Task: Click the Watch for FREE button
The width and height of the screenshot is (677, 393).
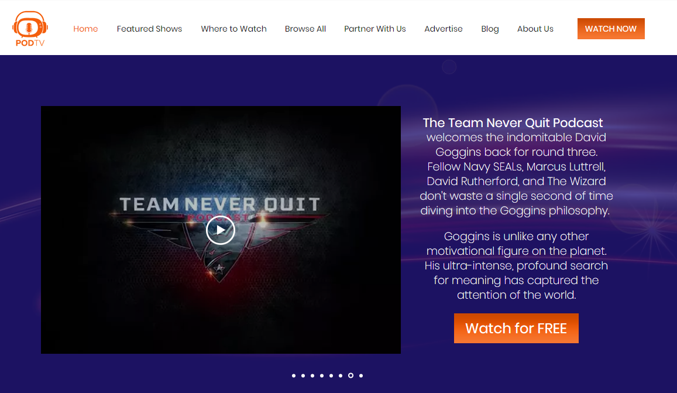Action: tap(516, 328)
